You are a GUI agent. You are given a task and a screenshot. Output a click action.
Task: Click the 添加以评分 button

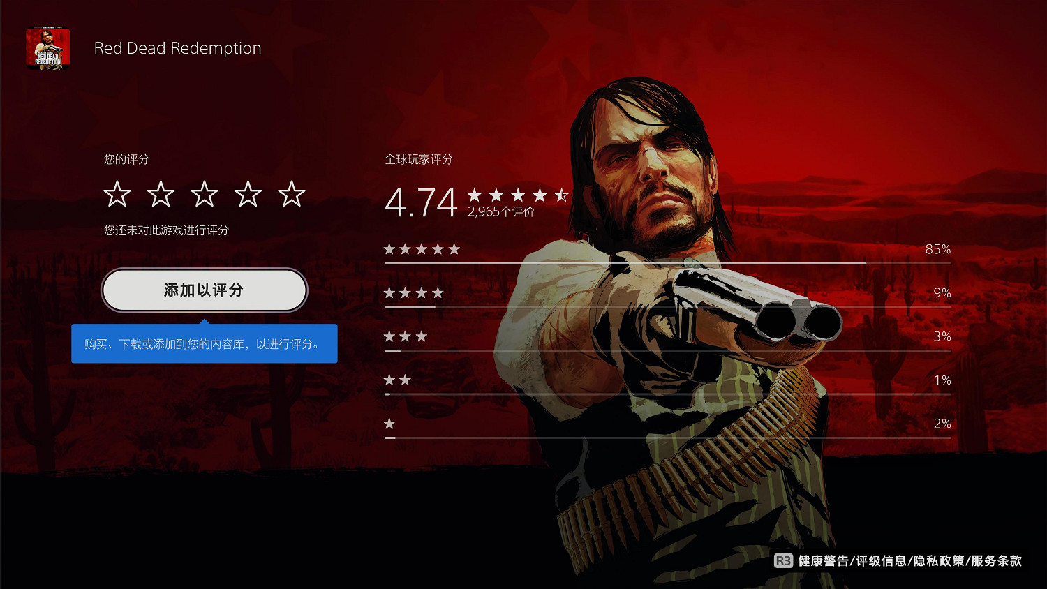tap(205, 290)
